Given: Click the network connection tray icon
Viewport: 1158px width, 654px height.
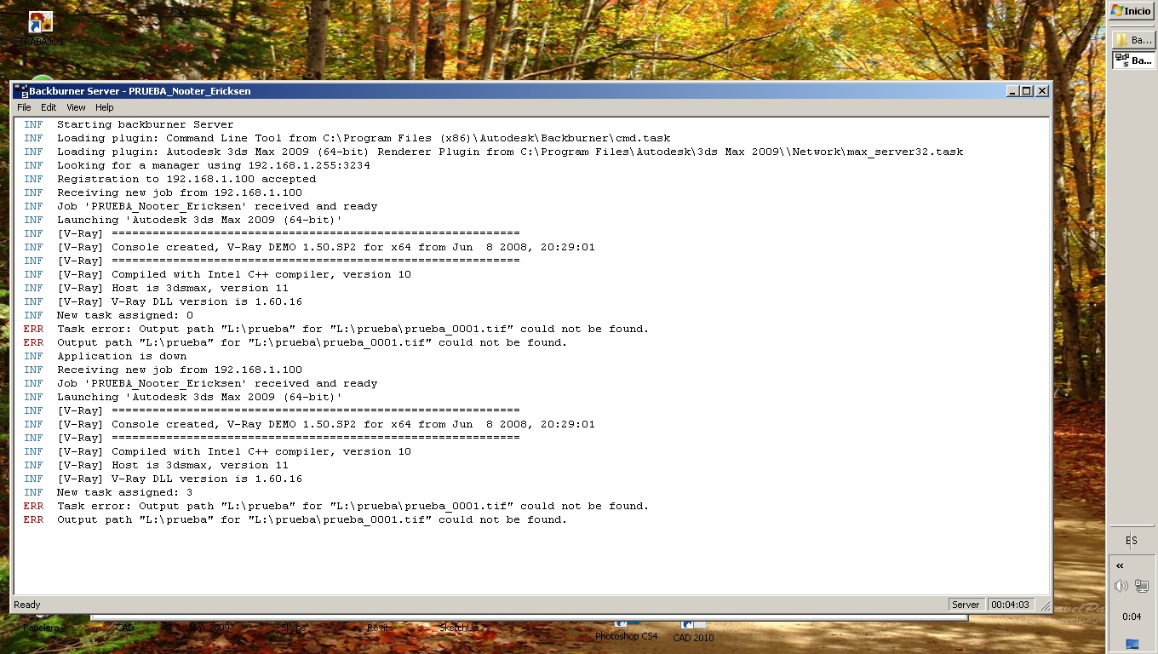Looking at the screenshot, I should click(x=1142, y=586).
